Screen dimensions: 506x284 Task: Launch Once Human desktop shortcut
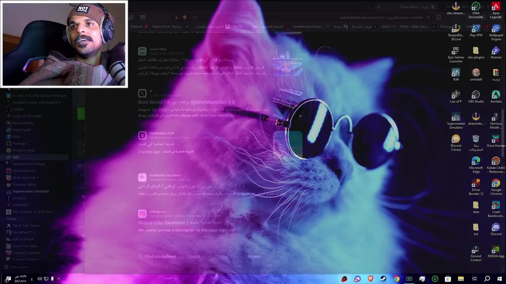496,141
